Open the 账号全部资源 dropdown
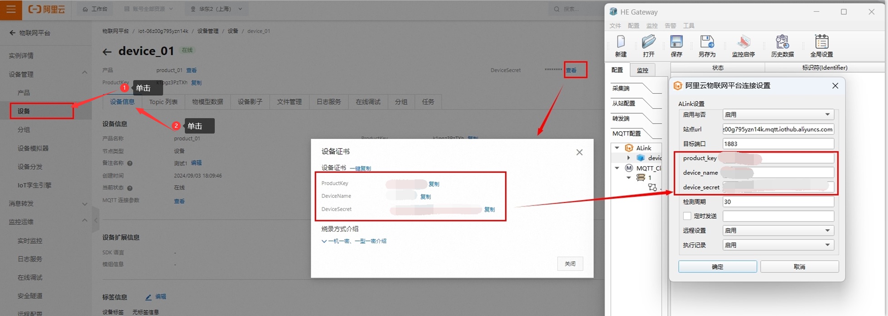The width and height of the screenshot is (888, 316). click(149, 9)
